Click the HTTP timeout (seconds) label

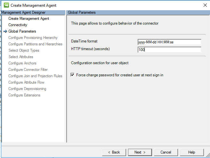click(x=90, y=49)
